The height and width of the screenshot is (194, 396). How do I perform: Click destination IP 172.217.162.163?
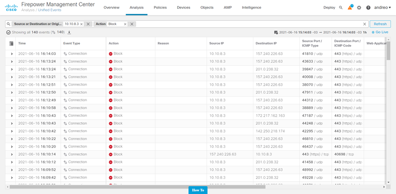(x=270, y=116)
